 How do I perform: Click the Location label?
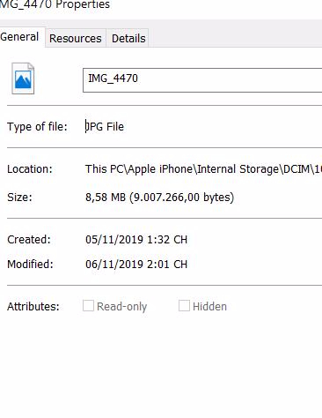coord(30,169)
